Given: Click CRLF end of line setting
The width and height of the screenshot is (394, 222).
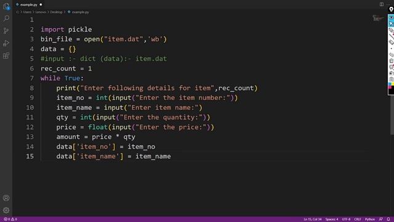Looking at the screenshot, I should [x=357, y=220].
